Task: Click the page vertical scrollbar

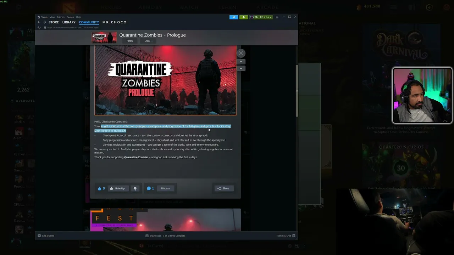Action: pyautogui.click(x=297, y=91)
